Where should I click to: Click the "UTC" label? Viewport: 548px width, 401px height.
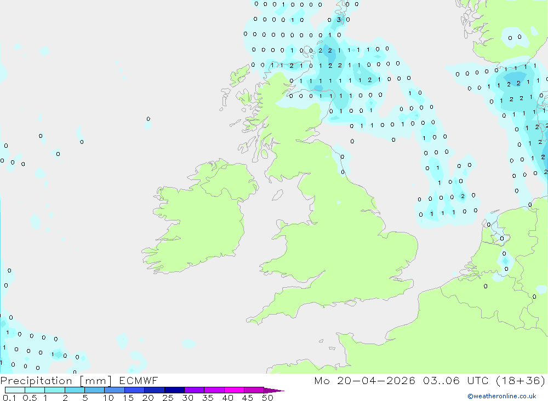[x=478, y=380]
